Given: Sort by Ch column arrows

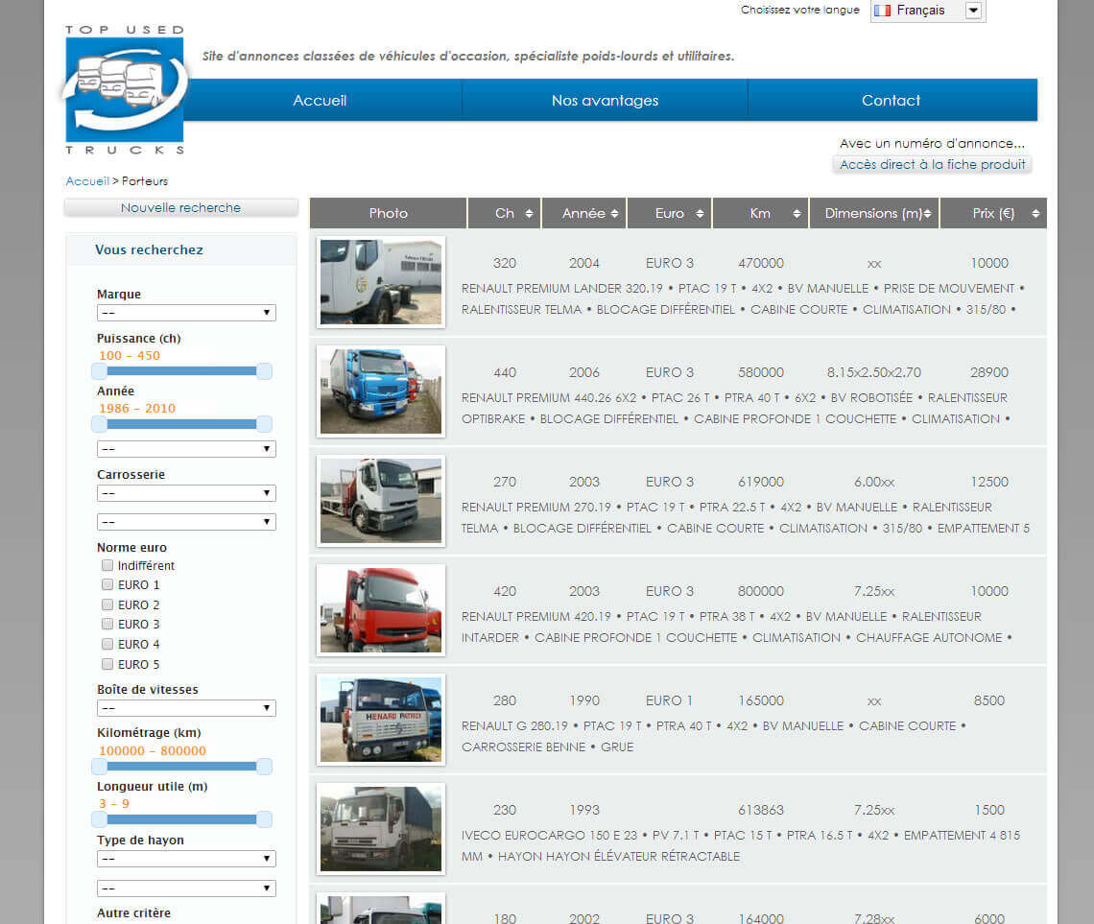Looking at the screenshot, I should click(x=529, y=213).
